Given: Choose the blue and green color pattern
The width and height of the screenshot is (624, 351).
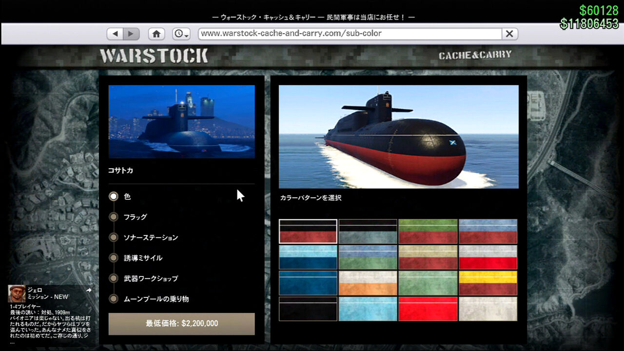Looking at the screenshot, I should pyautogui.click(x=368, y=257).
